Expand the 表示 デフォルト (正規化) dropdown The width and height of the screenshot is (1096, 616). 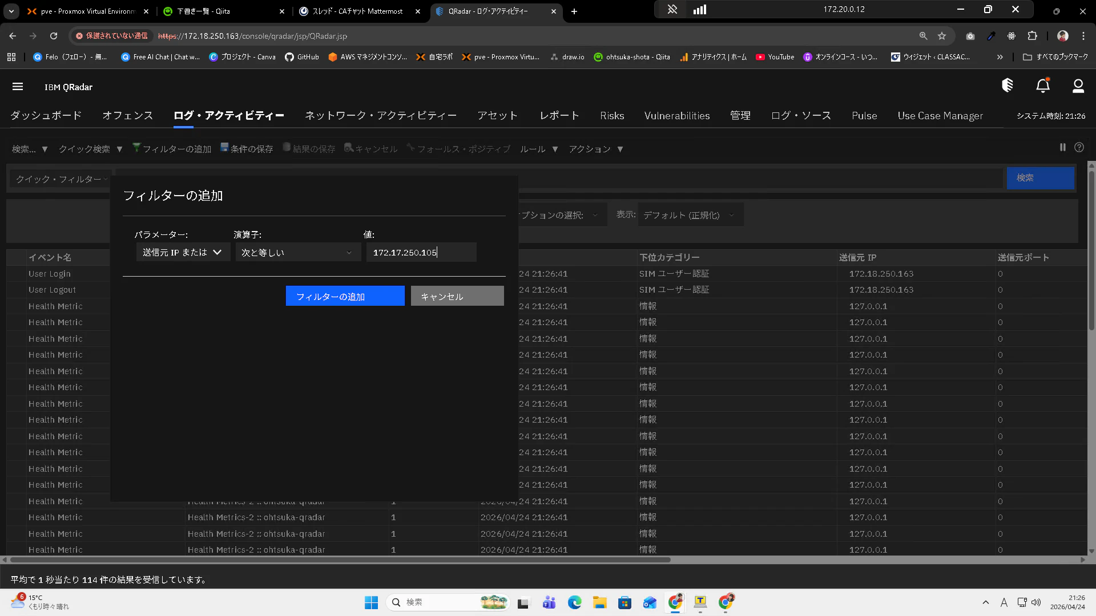[690, 215]
